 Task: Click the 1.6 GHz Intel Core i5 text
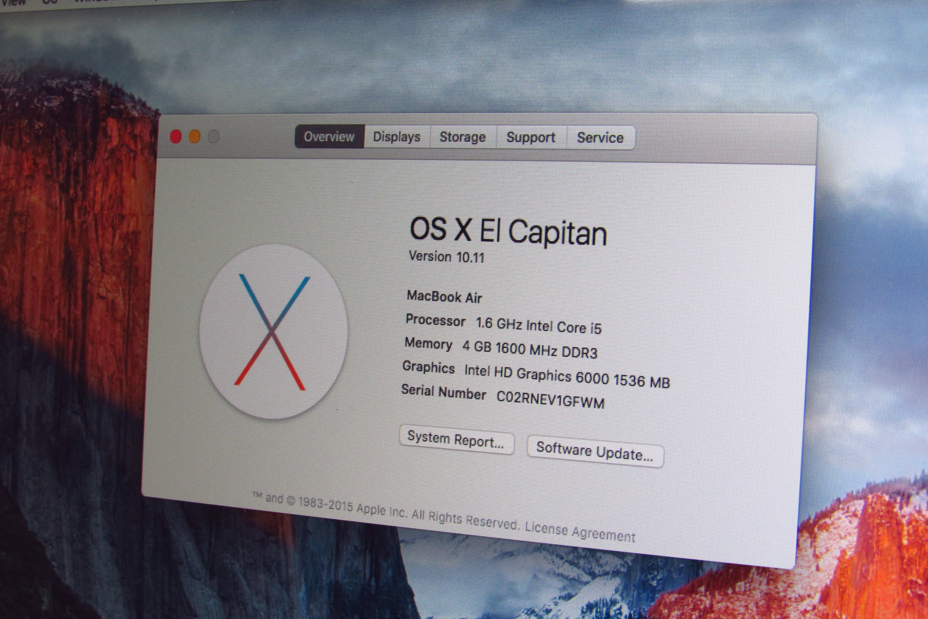tap(538, 325)
